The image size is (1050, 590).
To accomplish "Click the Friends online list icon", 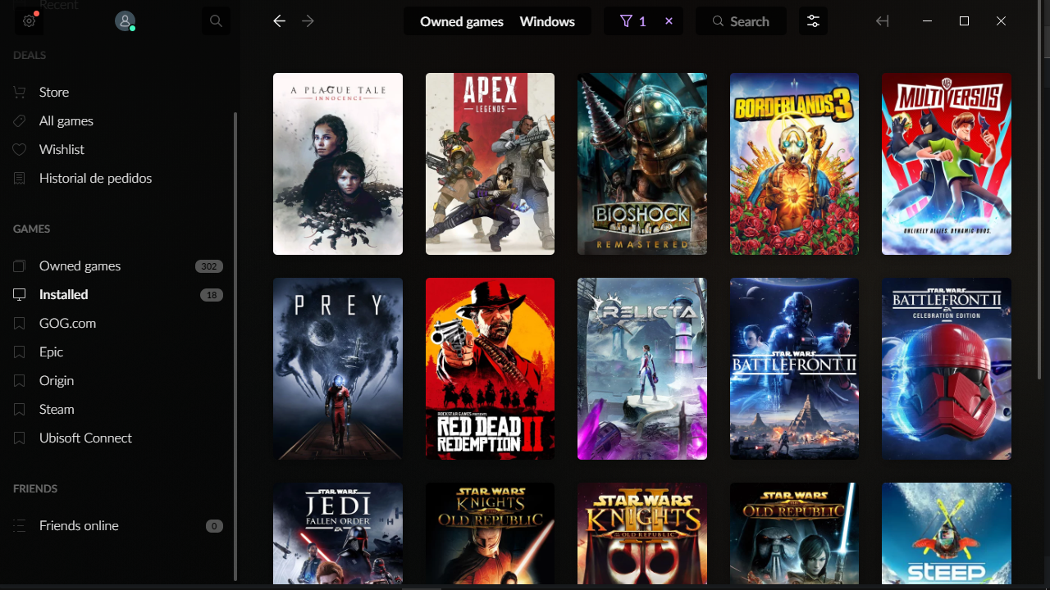I will (20, 525).
